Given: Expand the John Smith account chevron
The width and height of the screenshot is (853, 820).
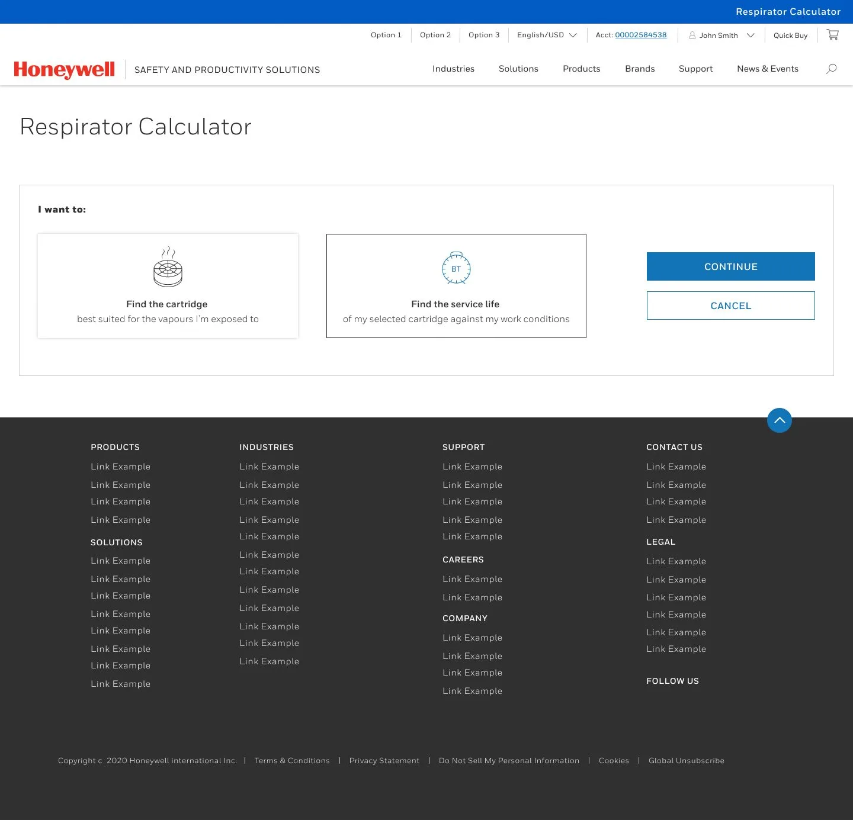Looking at the screenshot, I should 751,36.
